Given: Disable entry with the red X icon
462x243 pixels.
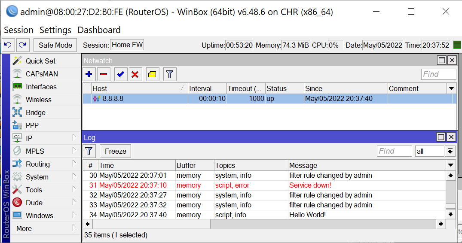Looking at the screenshot, I should click(135, 74).
